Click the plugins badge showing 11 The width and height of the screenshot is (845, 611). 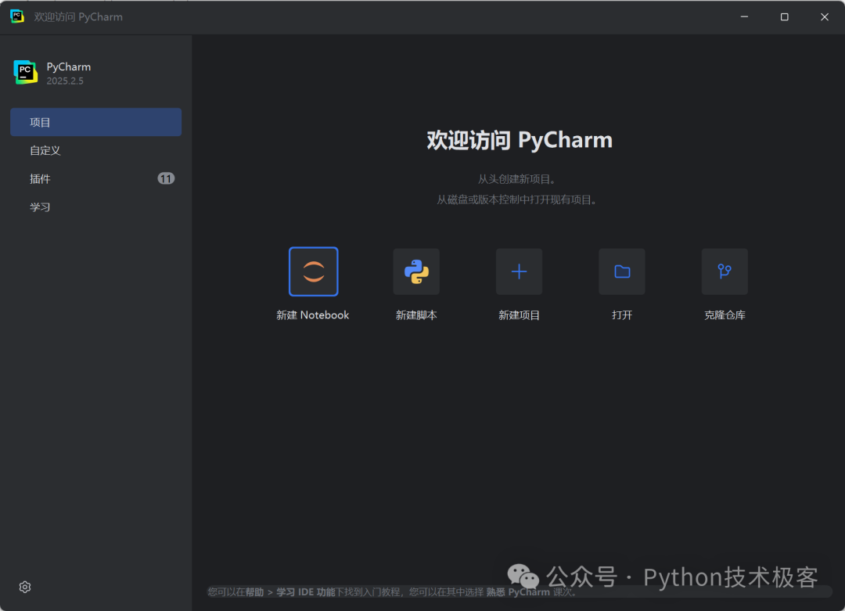pyautogui.click(x=166, y=178)
